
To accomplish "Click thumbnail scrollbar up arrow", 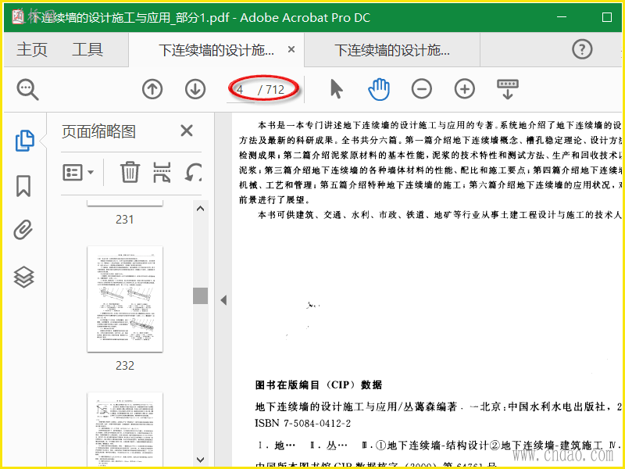I will coord(201,209).
